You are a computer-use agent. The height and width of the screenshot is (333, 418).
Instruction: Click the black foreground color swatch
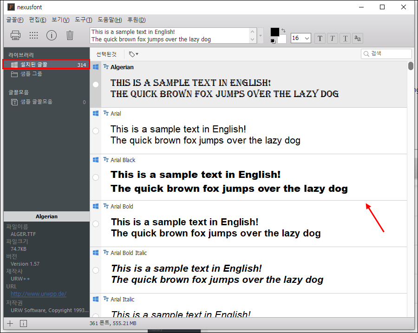pyautogui.click(x=275, y=32)
